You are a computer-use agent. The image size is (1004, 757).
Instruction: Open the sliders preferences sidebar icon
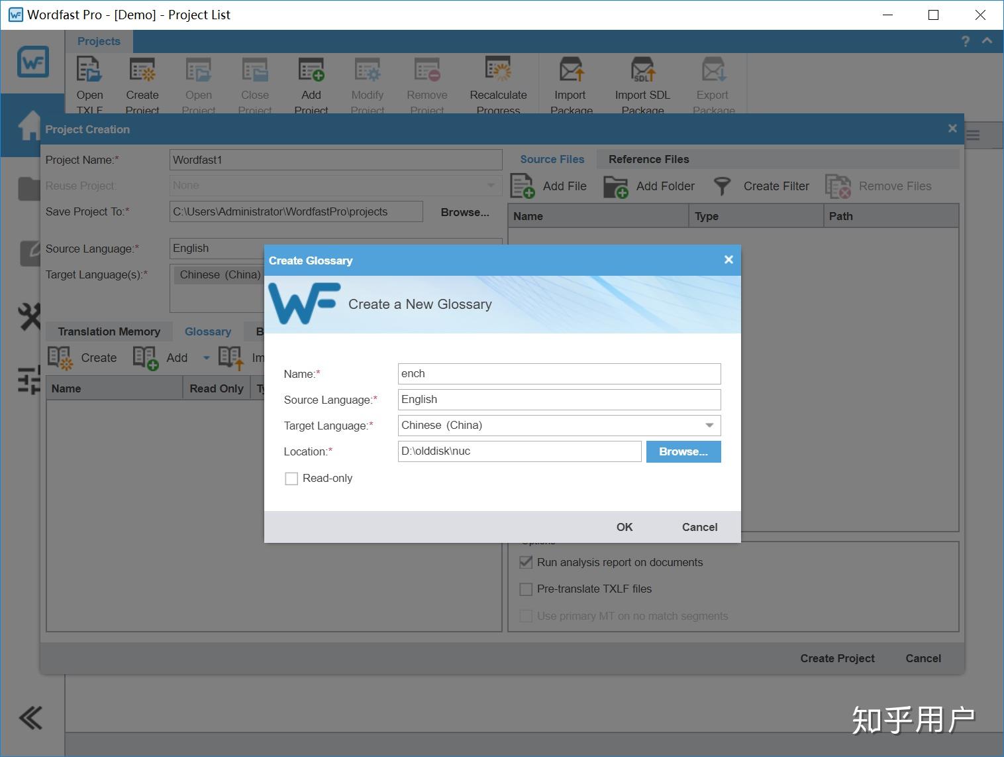coord(29,380)
